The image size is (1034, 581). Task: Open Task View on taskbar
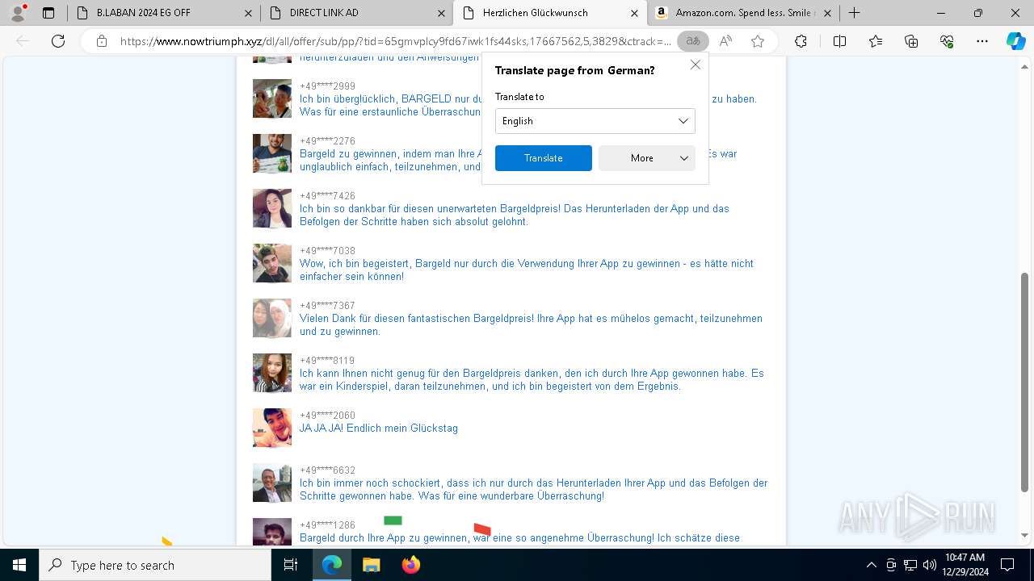coord(291,565)
